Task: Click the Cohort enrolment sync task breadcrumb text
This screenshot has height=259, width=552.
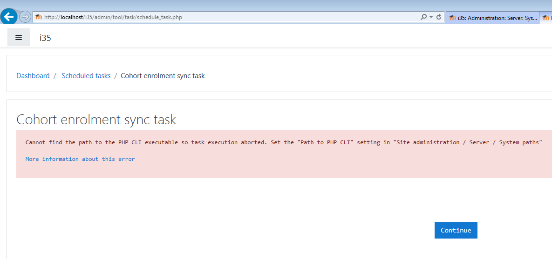Action: 163,75
